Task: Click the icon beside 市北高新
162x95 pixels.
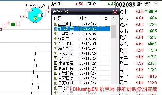Action: point(55,88)
